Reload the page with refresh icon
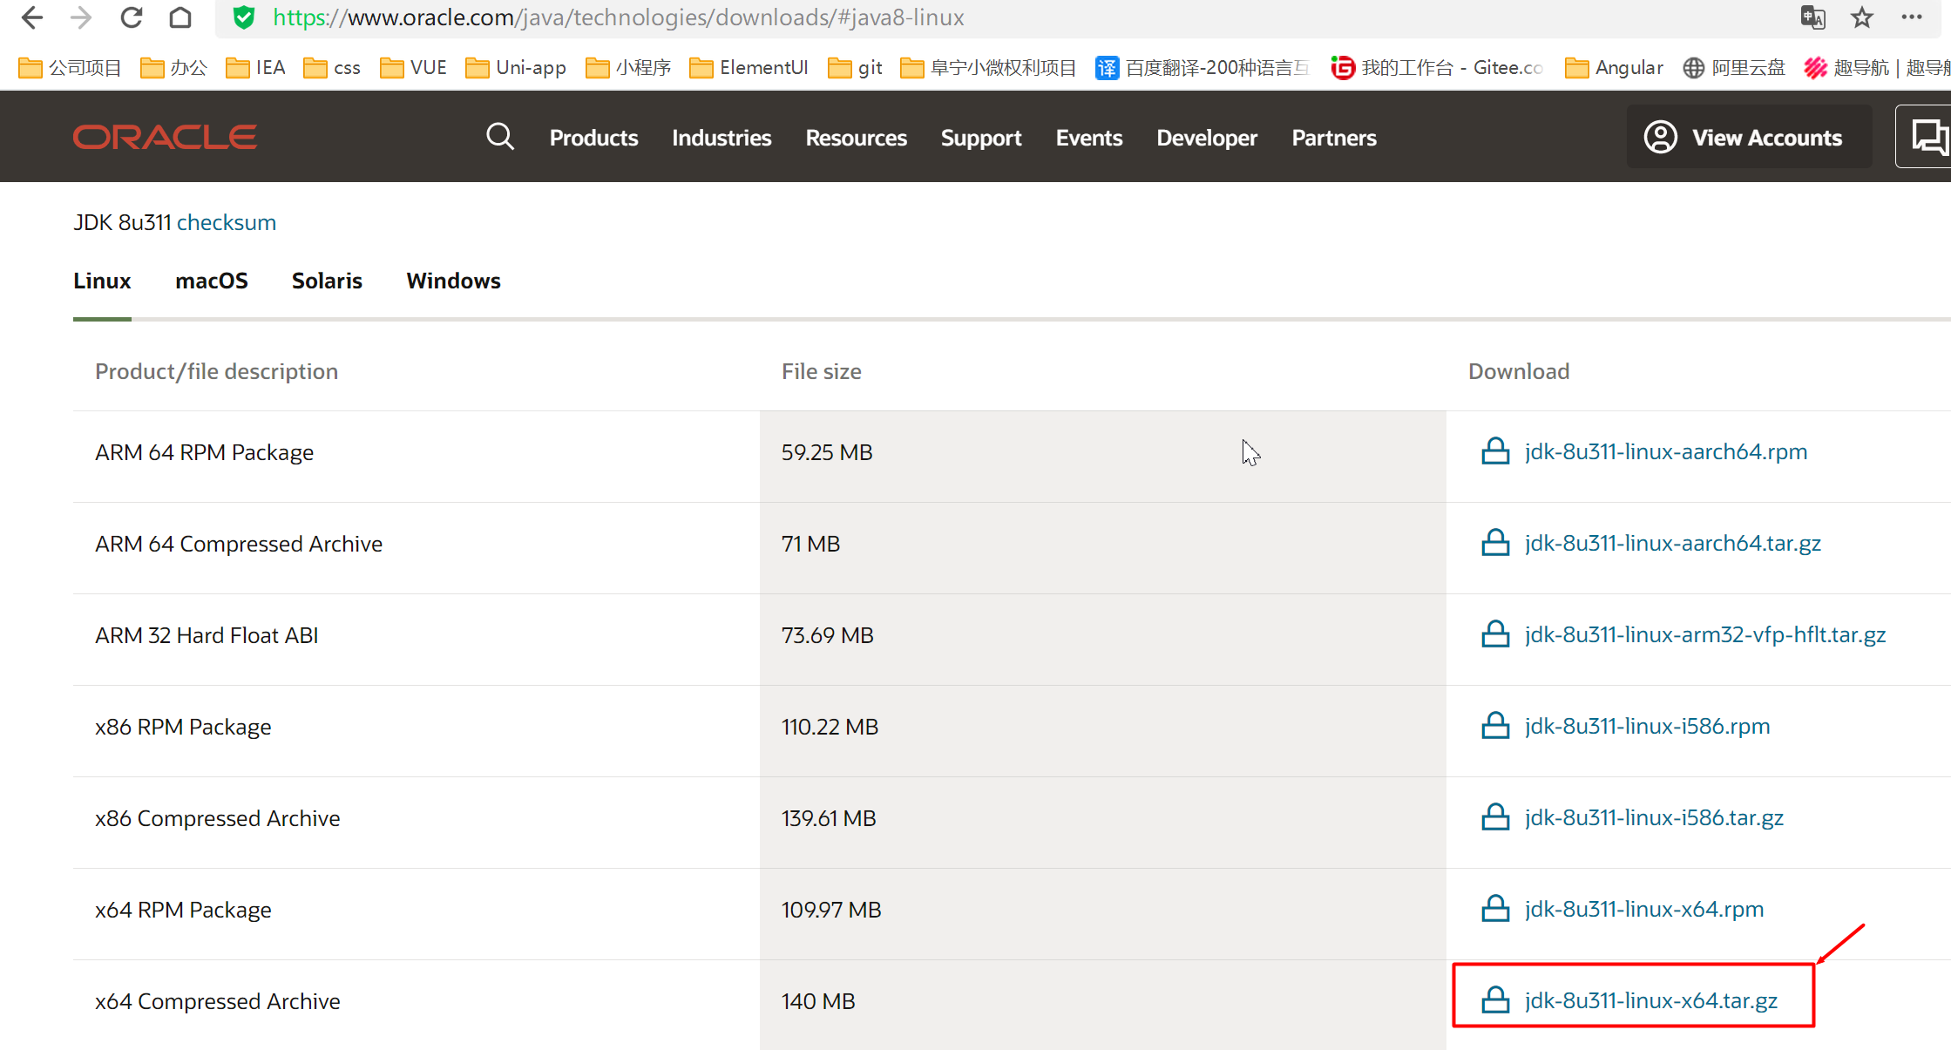This screenshot has height=1050, width=1951. (132, 17)
